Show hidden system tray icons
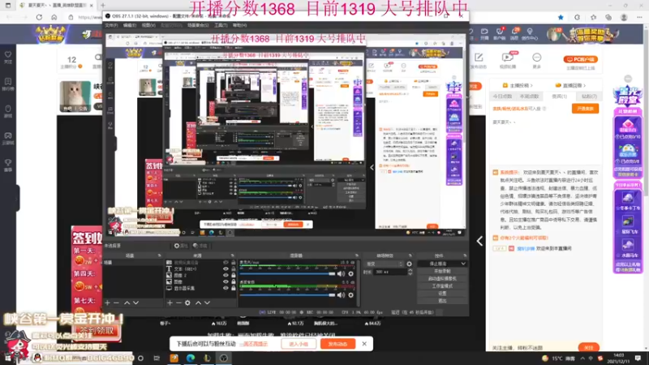Image resolution: width=649 pixels, height=365 pixels. pyautogui.click(x=582, y=358)
